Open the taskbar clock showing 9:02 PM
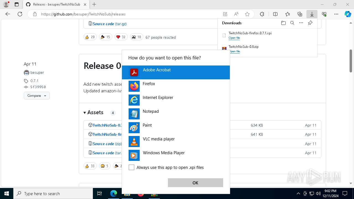The image size is (354, 199). (x=330, y=193)
